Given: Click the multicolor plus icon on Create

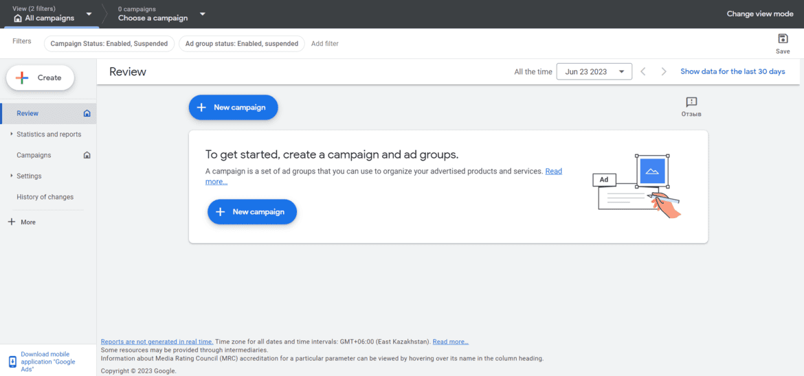Looking at the screenshot, I should [22, 78].
